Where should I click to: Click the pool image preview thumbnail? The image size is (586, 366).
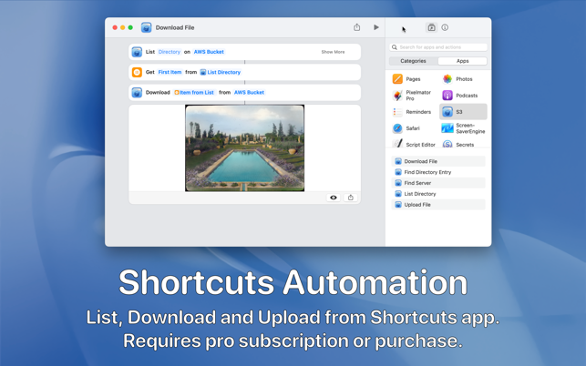tap(245, 147)
